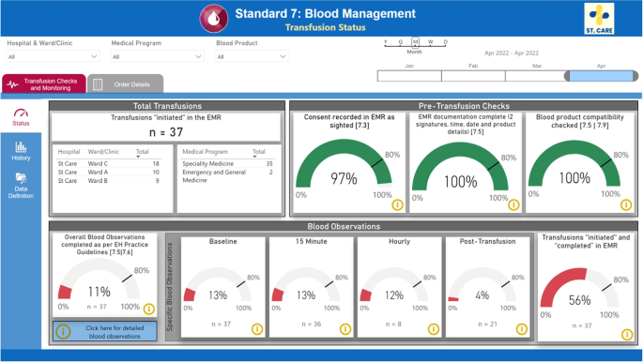Image resolution: width=643 pixels, height=362 pixels.
Task: Click info icon on EMR documentation gauge
Action: 513,204
